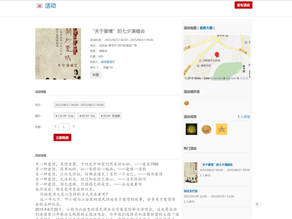
Task: Click the back-to-top arrow icon
Action: (x=257, y=204)
